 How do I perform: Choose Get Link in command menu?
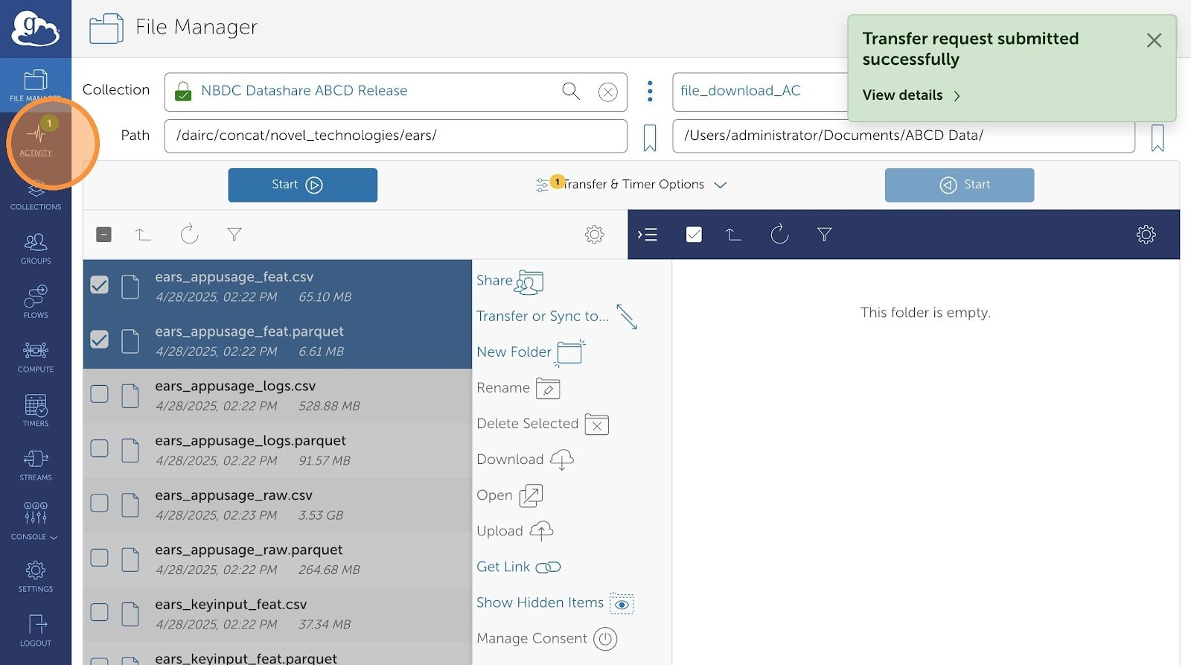[519, 567]
